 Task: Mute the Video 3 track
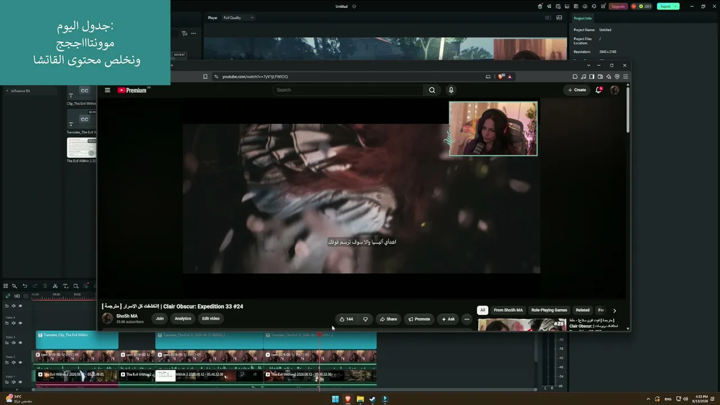13,343
